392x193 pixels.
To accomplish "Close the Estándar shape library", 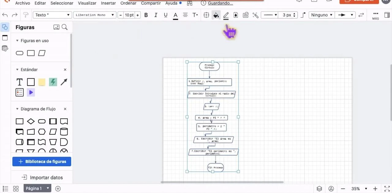I will pos(65,70).
